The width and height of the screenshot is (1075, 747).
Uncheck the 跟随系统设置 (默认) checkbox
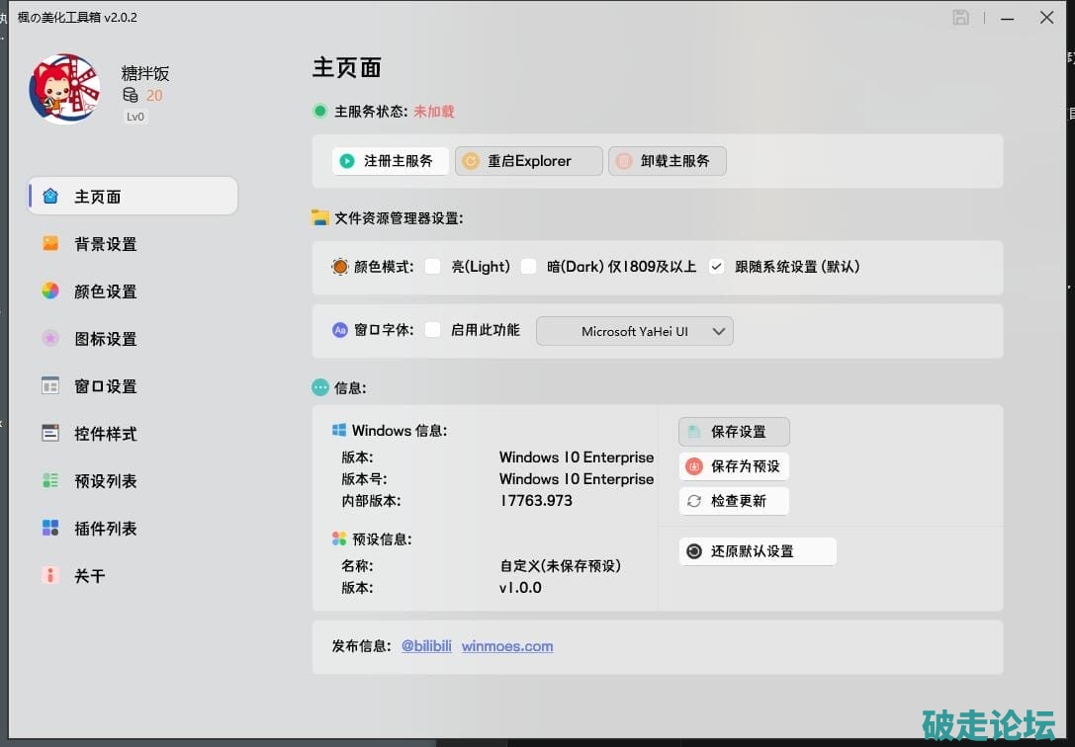tap(717, 267)
